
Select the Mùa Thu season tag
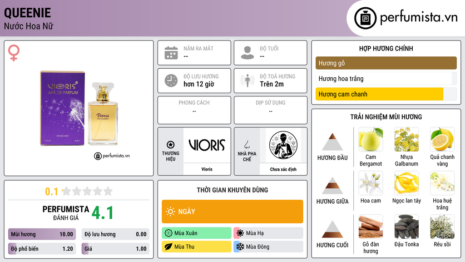click(197, 247)
